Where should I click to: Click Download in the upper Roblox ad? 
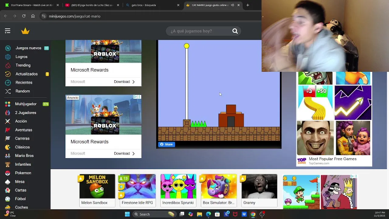pos(124,82)
